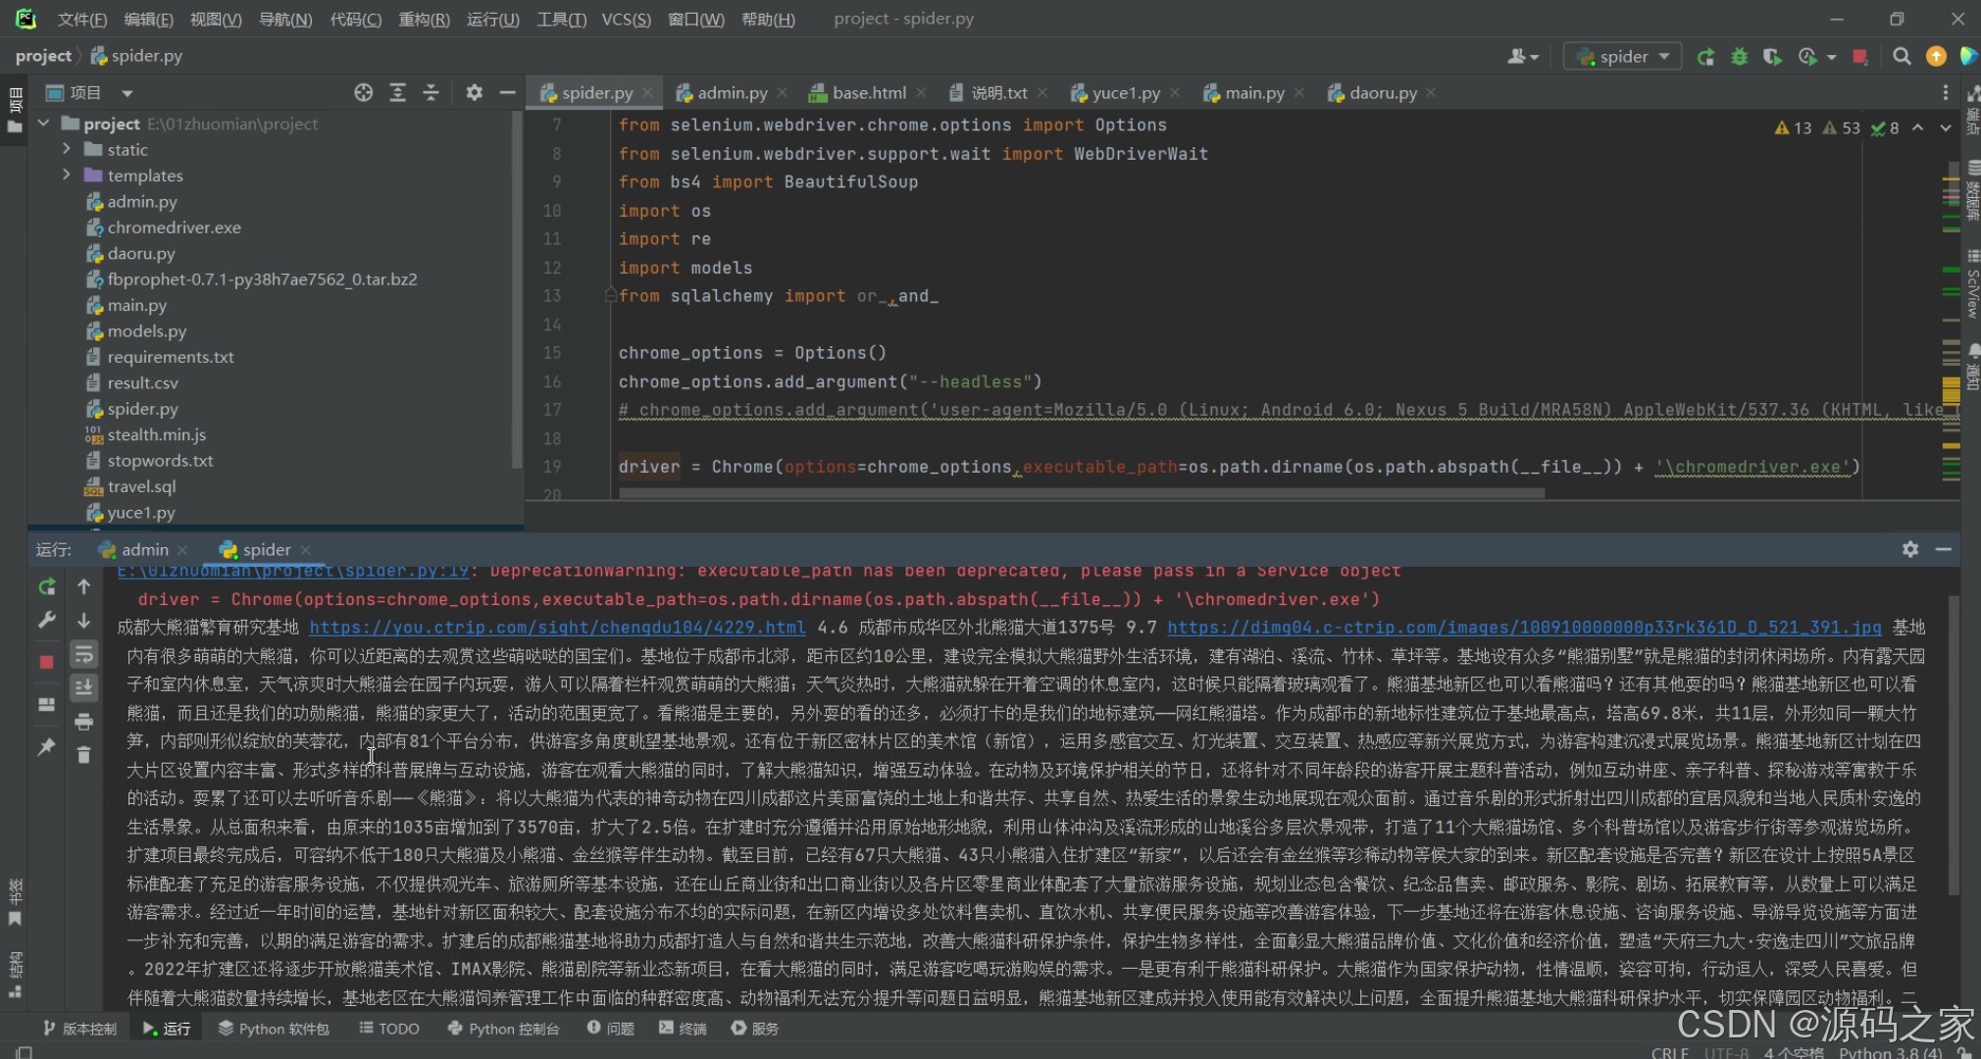1981x1059 pixels.
Task: Open the ctrip chengdu104 sight link
Action: tap(557, 628)
